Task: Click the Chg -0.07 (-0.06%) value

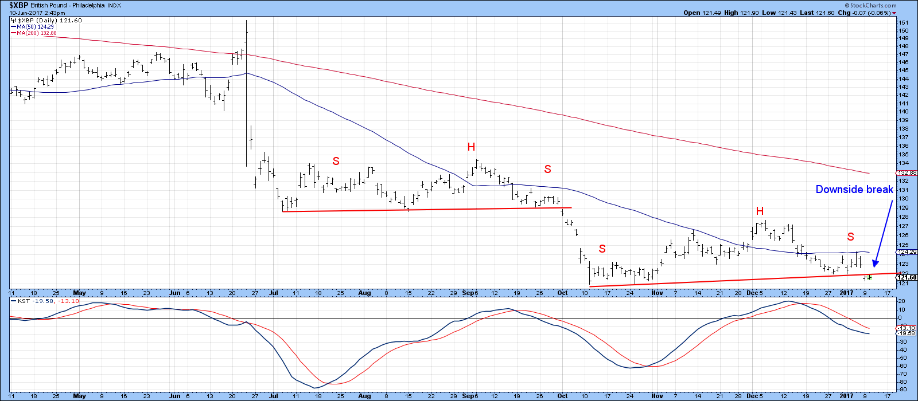Action: click(x=865, y=13)
